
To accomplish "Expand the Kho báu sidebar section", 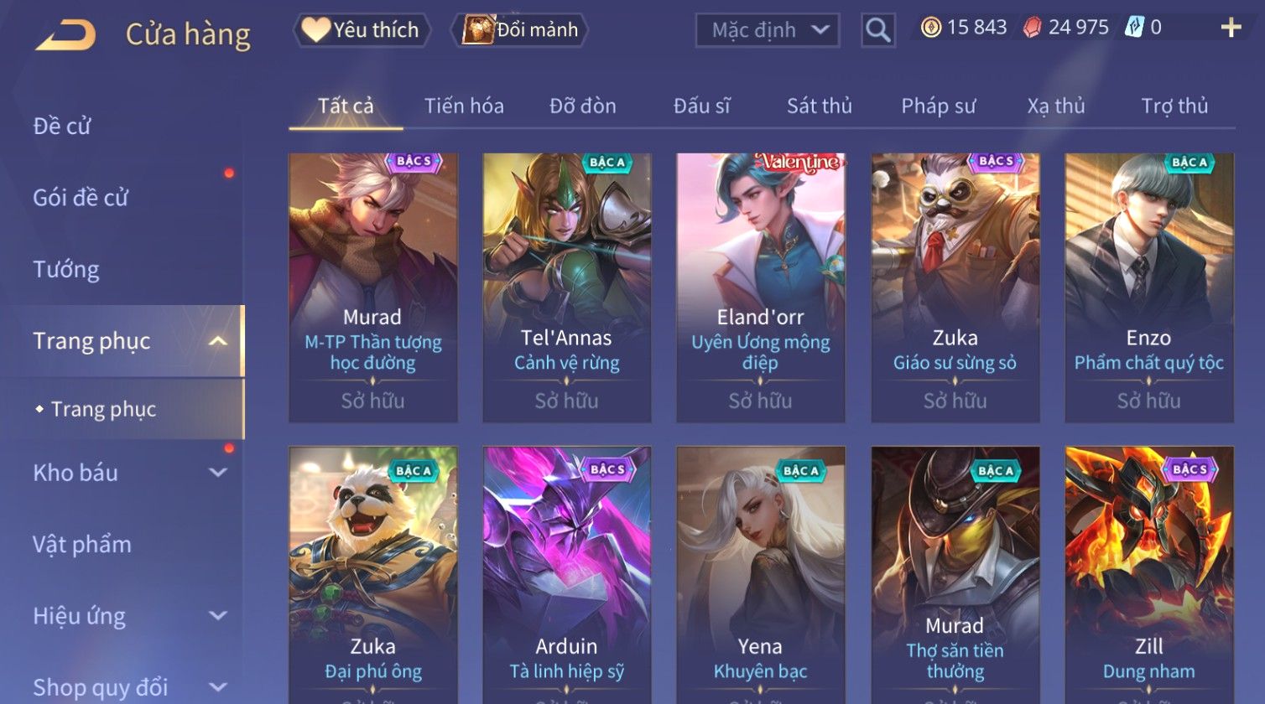I will [x=217, y=473].
